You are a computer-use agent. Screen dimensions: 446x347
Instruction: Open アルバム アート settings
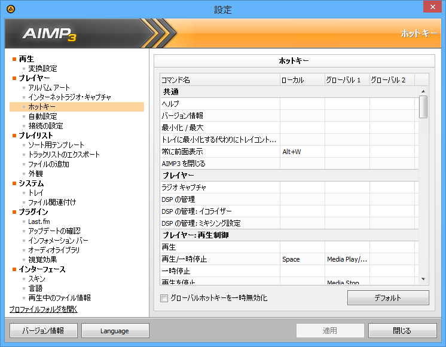(49, 88)
